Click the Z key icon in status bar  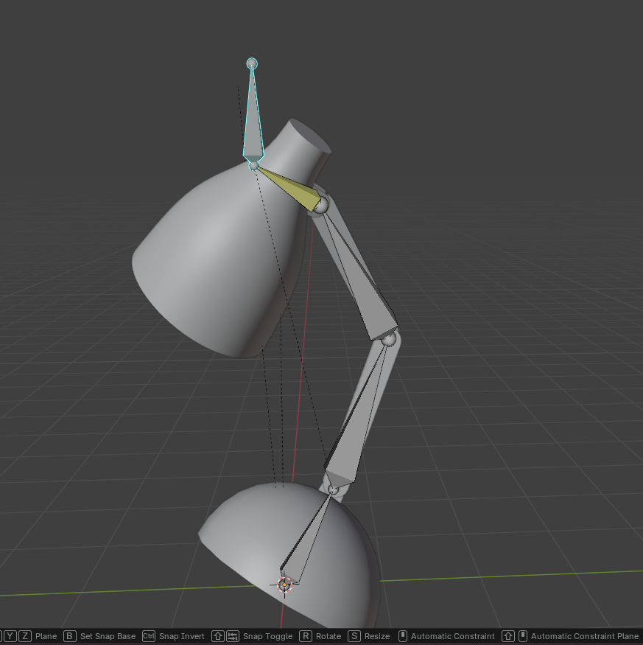click(x=24, y=636)
